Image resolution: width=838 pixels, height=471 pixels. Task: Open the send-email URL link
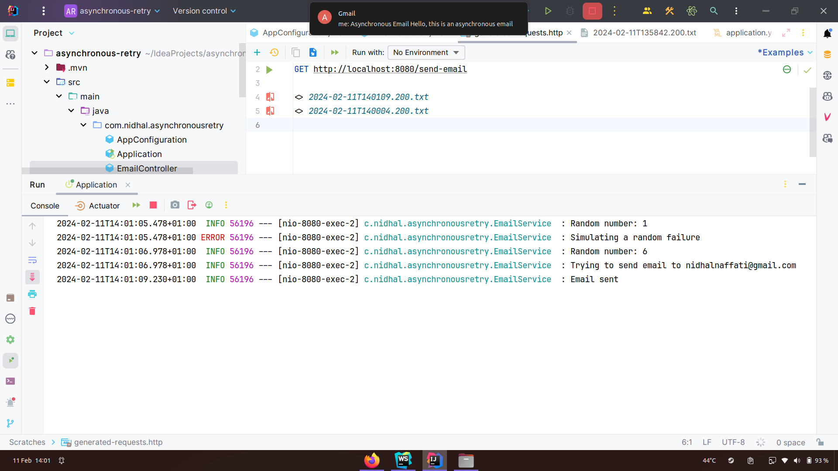click(x=389, y=69)
